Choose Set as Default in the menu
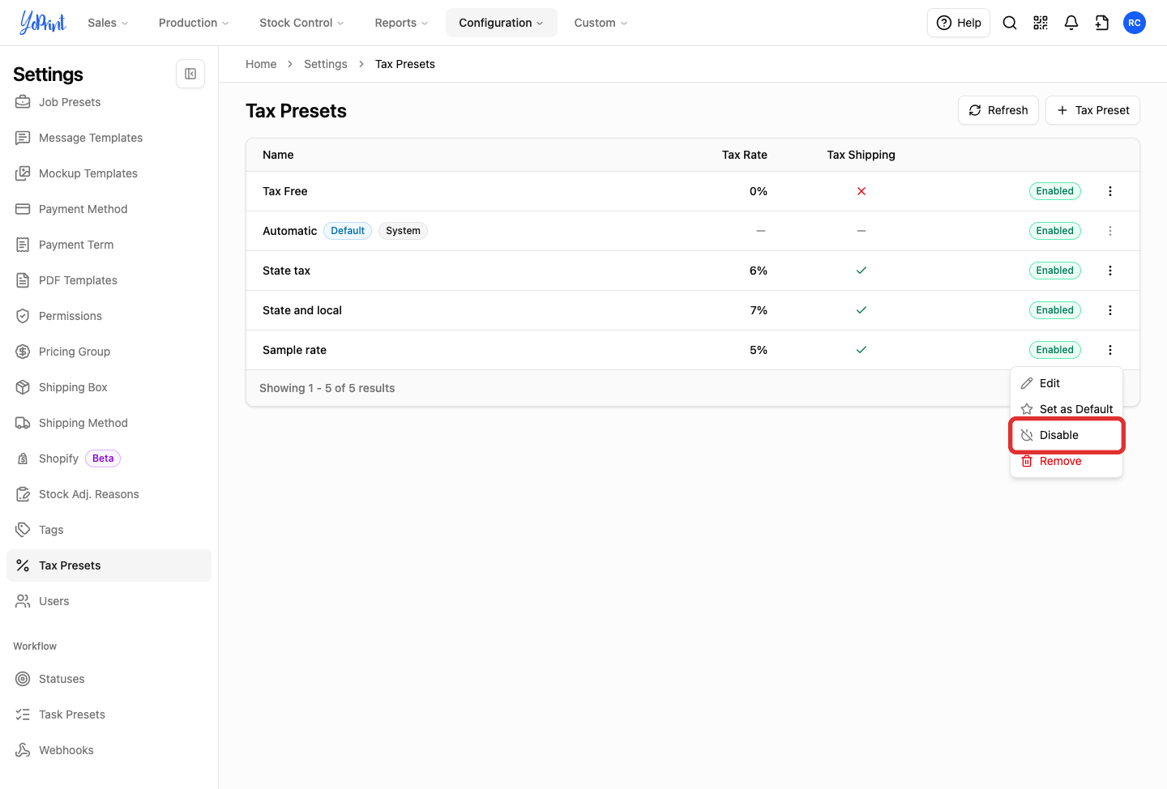The height and width of the screenshot is (789, 1167). pyautogui.click(x=1067, y=409)
